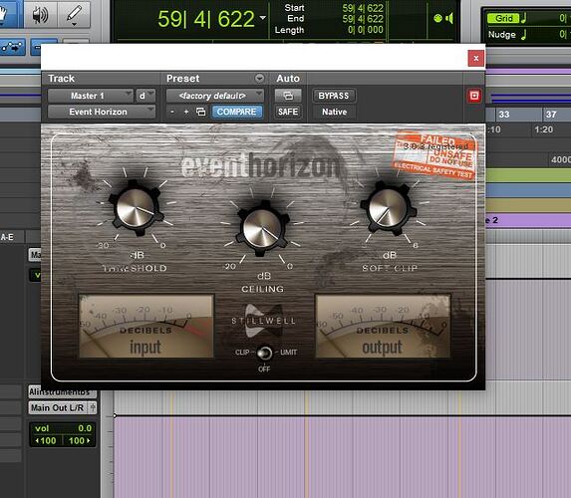This screenshot has height=498, width=571.
Task: Open the Master 1 track selector
Action: coord(91,96)
